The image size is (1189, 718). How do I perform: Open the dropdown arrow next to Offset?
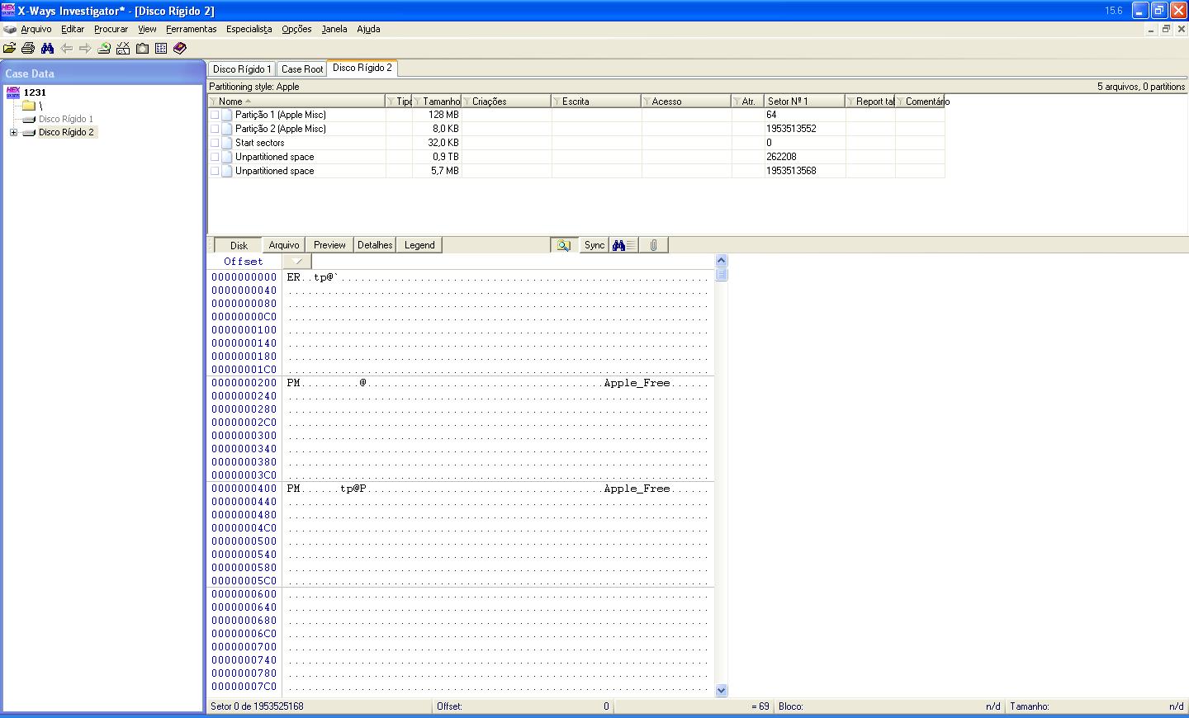(x=297, y=262)
